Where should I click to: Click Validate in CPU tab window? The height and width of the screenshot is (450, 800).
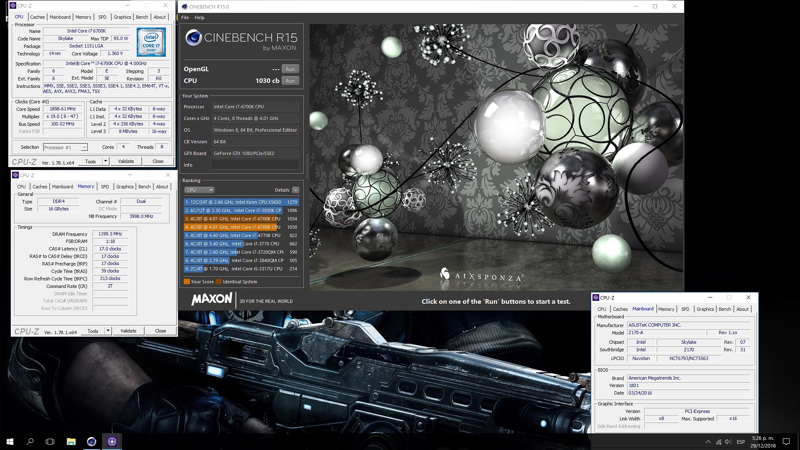[x=126, y=161]
